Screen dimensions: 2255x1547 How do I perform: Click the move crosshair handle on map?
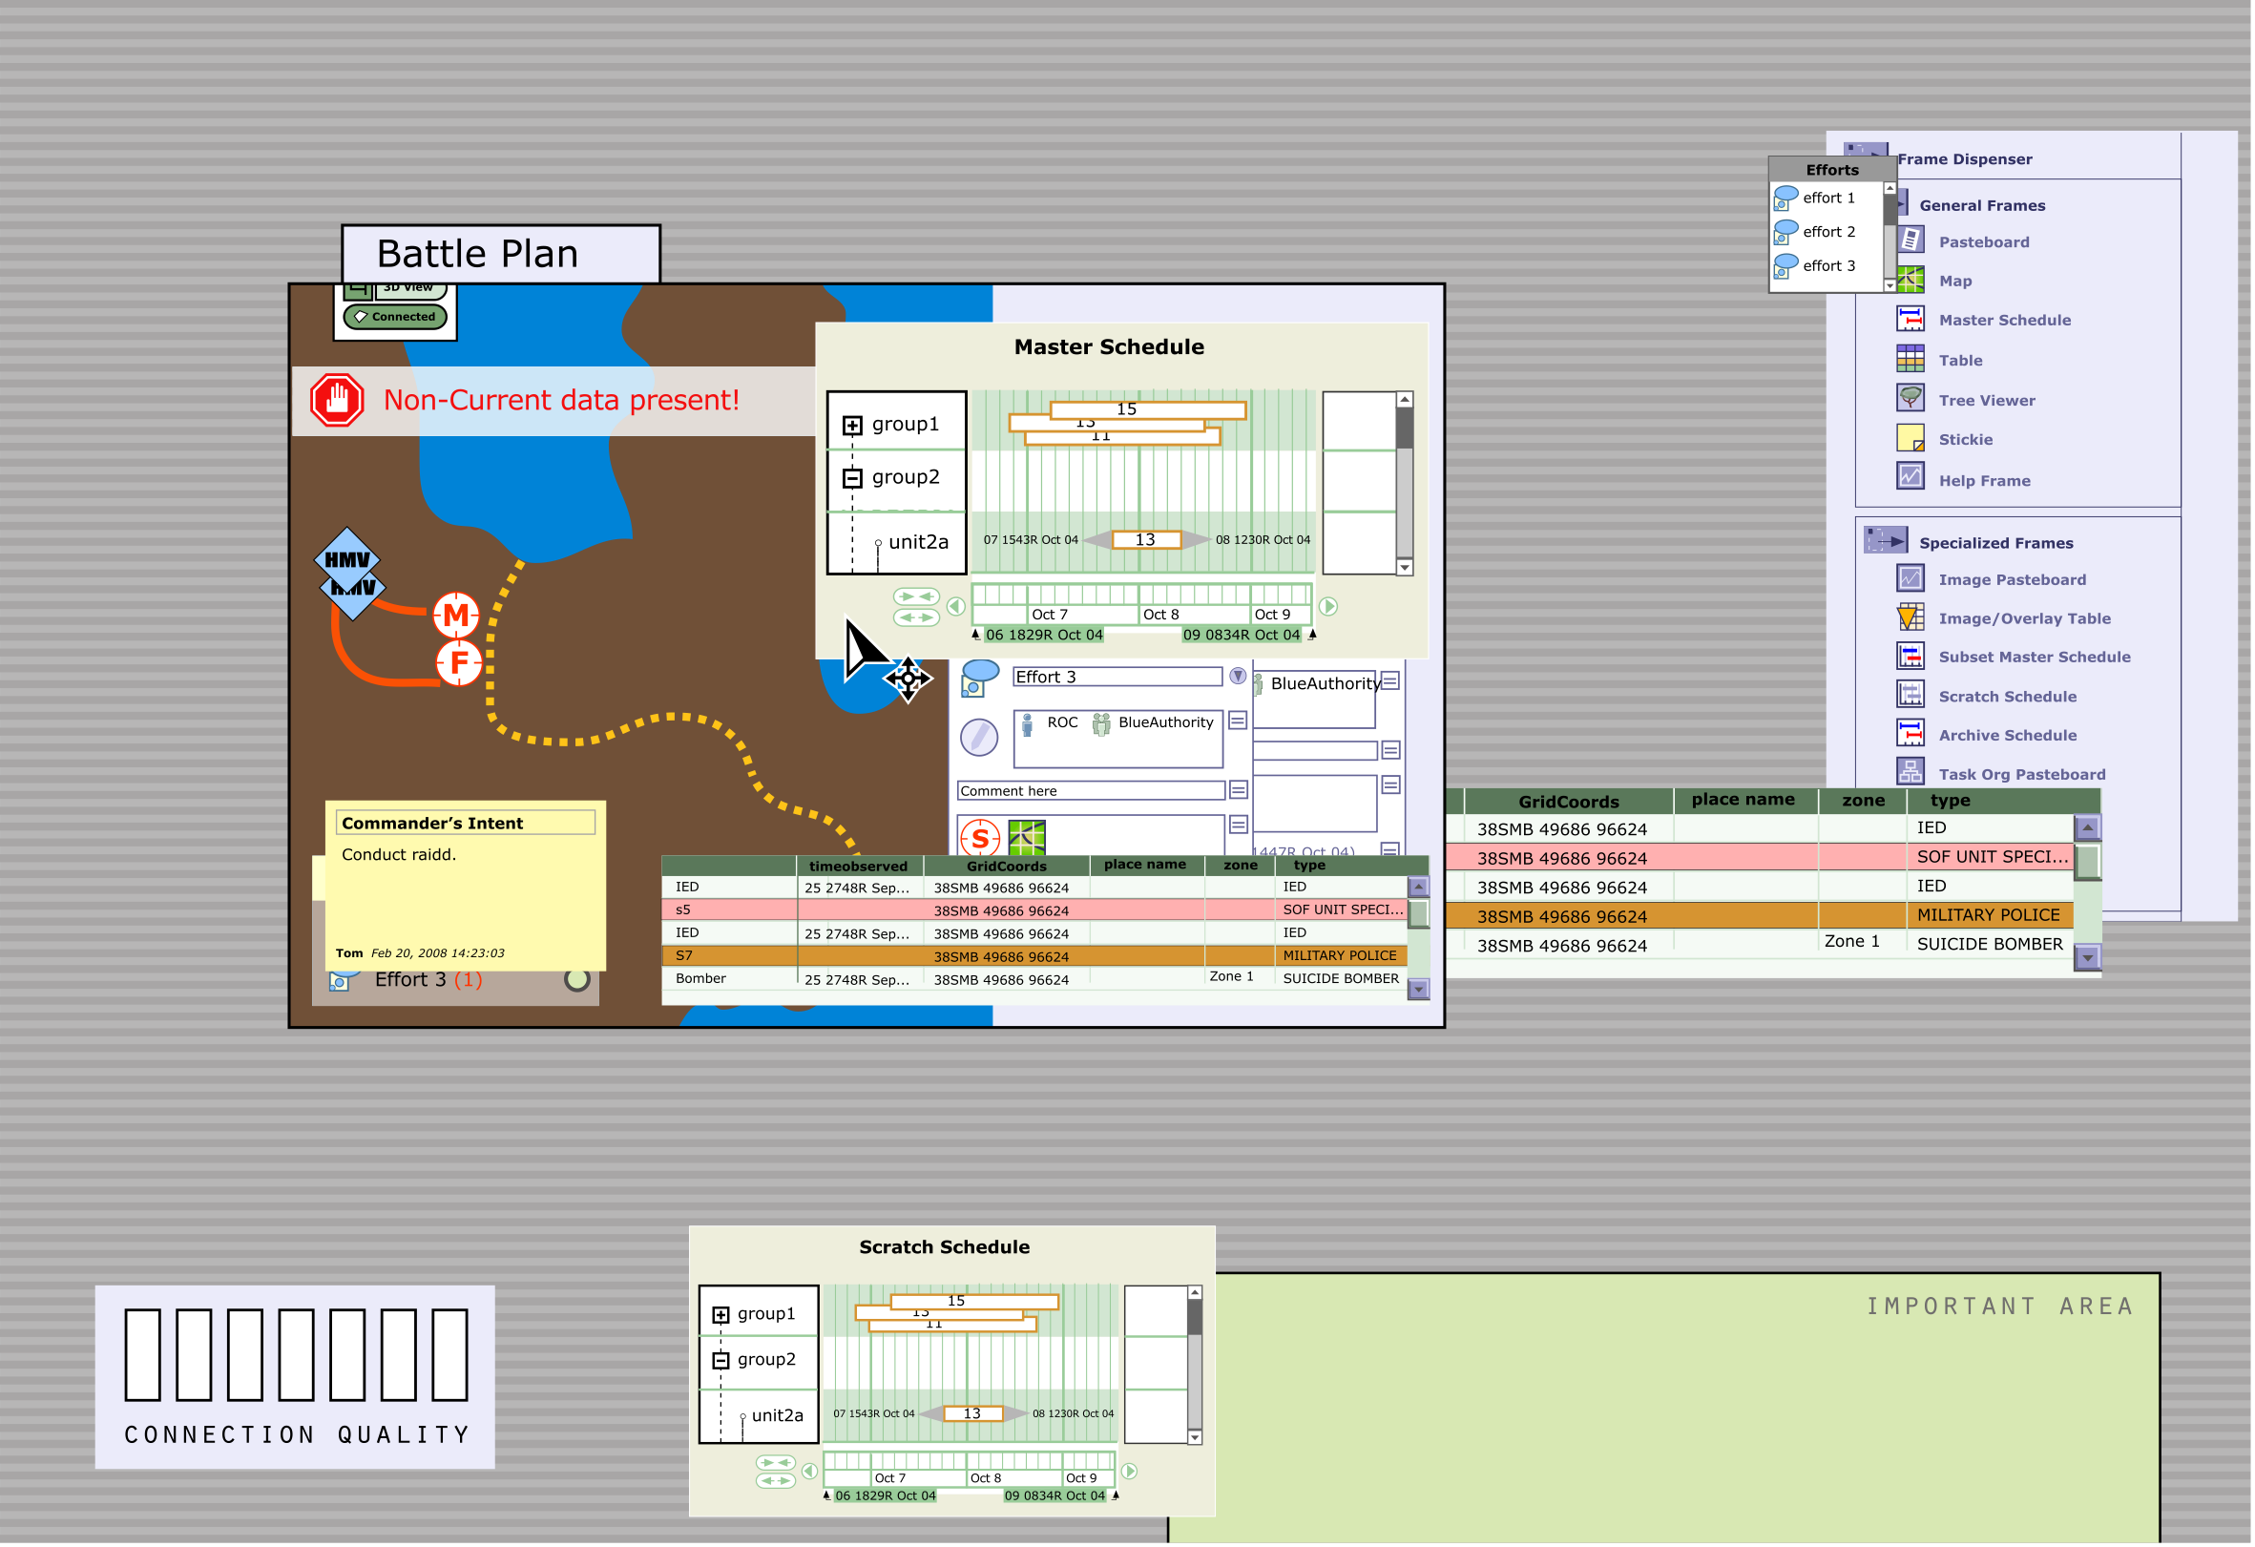[x=909, y=679]
